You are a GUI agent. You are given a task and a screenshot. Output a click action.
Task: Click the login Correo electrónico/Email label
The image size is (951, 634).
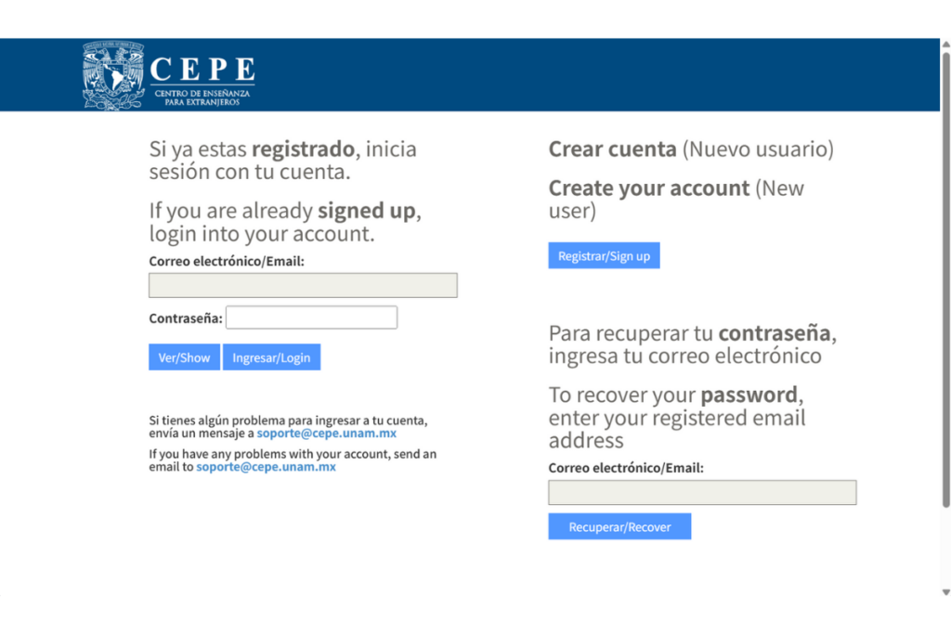(227, 262)
